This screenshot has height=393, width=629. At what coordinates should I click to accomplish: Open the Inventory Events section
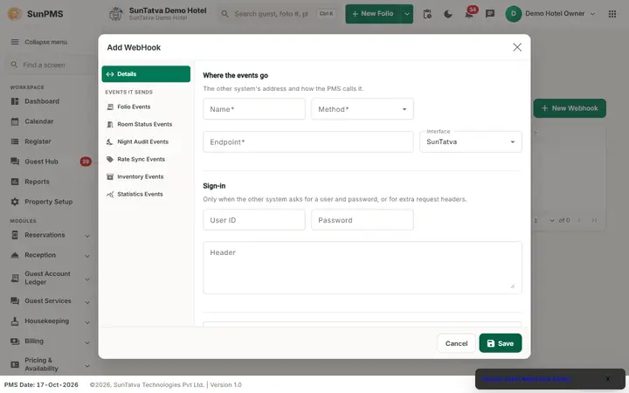pos(146,176)
